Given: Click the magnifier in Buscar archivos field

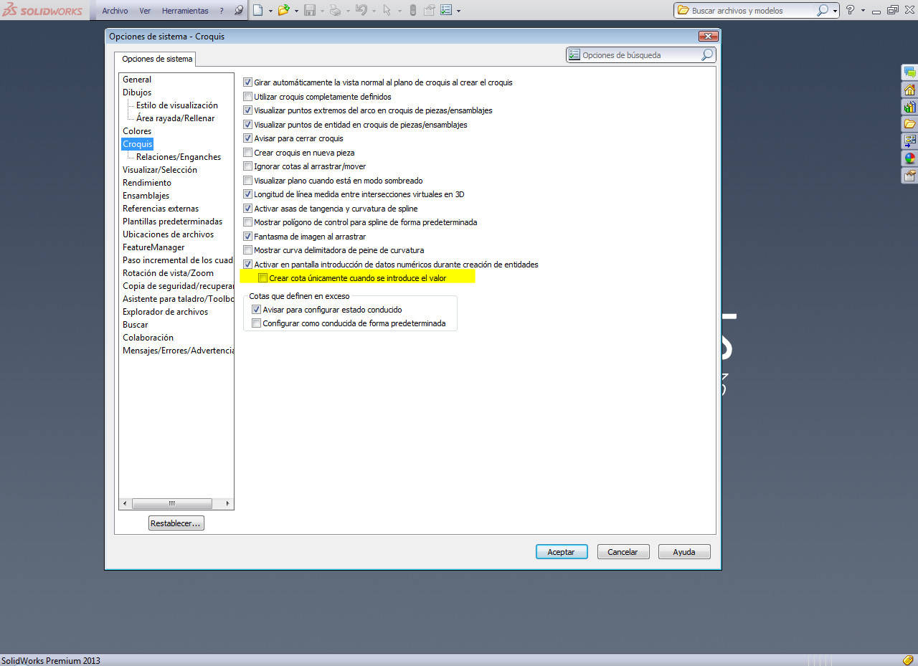Looking at the screenshot, I should pyautogui.click(x=823, y=10).
